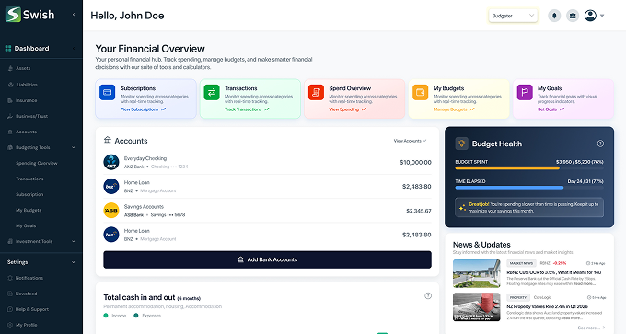Click the lightbulb icon in Budget Health
The width and height of the screenshot is (626, 334).
(x=461, y=144)
